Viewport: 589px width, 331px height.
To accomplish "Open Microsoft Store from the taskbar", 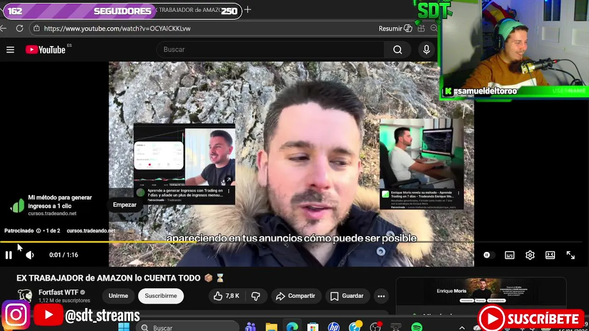I will click(313, 327).
